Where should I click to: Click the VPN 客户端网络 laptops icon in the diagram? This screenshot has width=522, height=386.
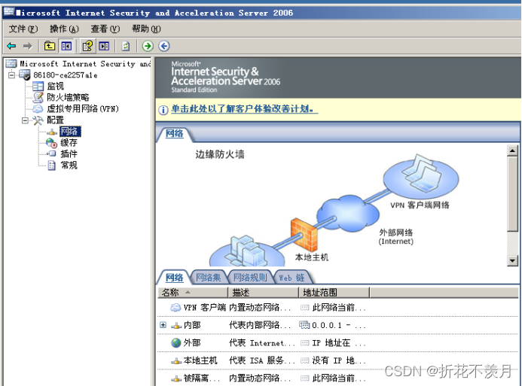[x=421, y=175]
